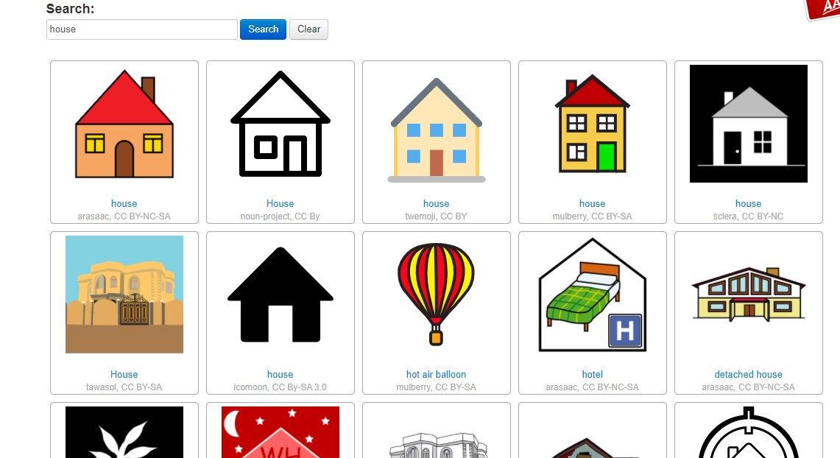The height and width of the screenshot is (458, 840).
Task: Choose the sclera black-background house symbol
Action: coord(749,124)
